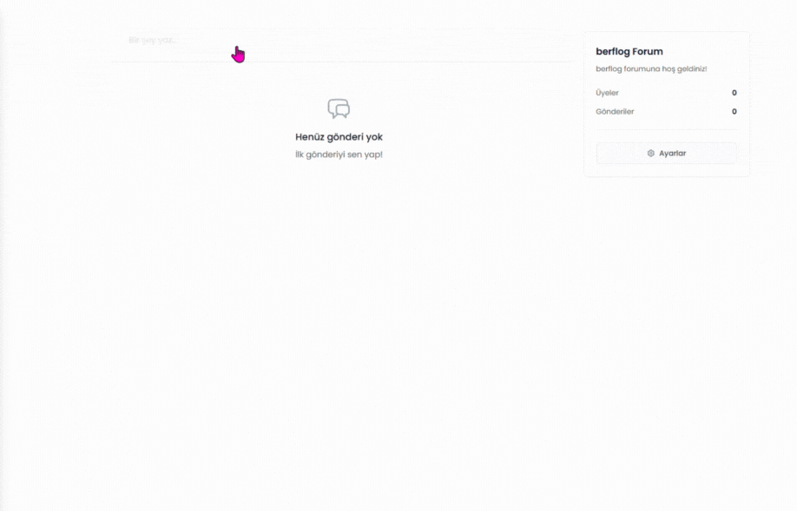The width and height of the screenshot is (797, 511).
Task: Click the 'İlk gönderiyi sen yap!' text
Action: click(x=339, y=154)
